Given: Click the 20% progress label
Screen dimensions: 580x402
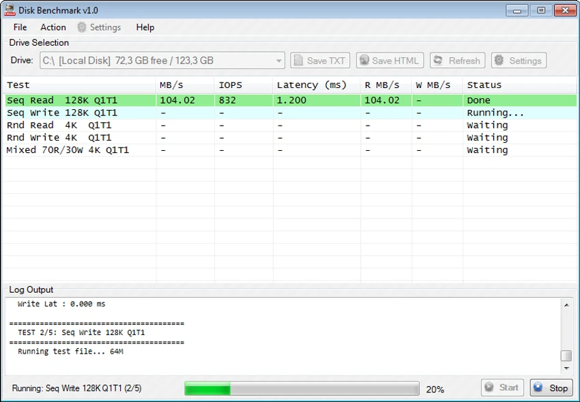Looking at the screenshot, I should [435, 390].
